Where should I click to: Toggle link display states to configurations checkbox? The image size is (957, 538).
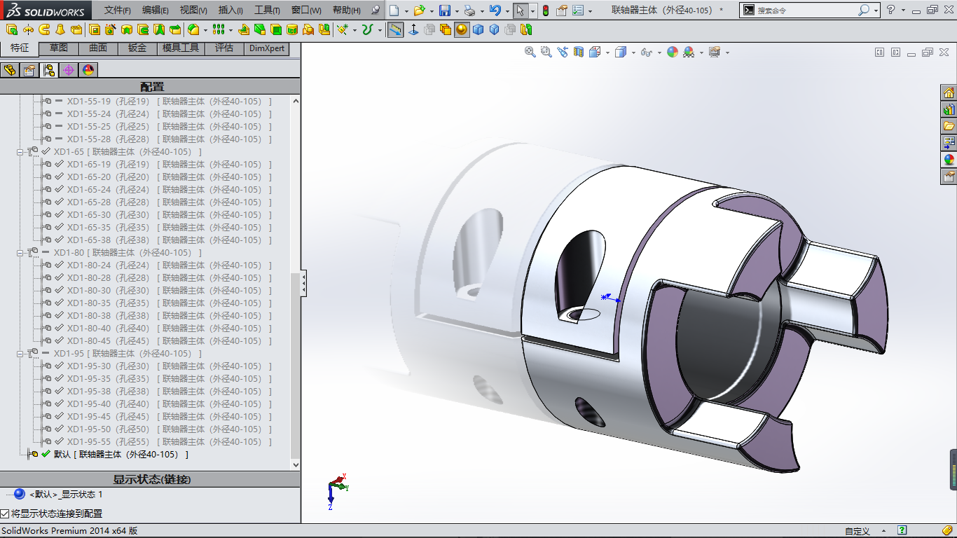tap(5, 513)
